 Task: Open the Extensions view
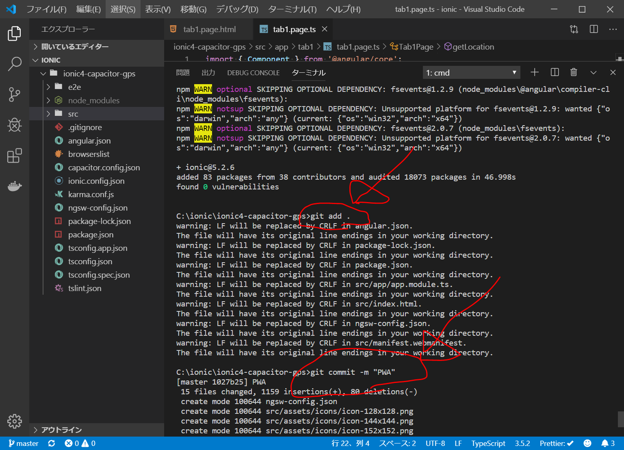pyautogui.click(x=15, y=156)
